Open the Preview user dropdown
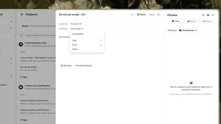 point(188,30)
